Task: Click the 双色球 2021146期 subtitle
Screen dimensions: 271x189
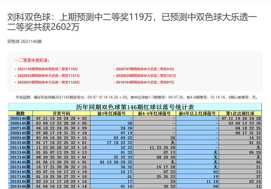Action: (24, 41)
